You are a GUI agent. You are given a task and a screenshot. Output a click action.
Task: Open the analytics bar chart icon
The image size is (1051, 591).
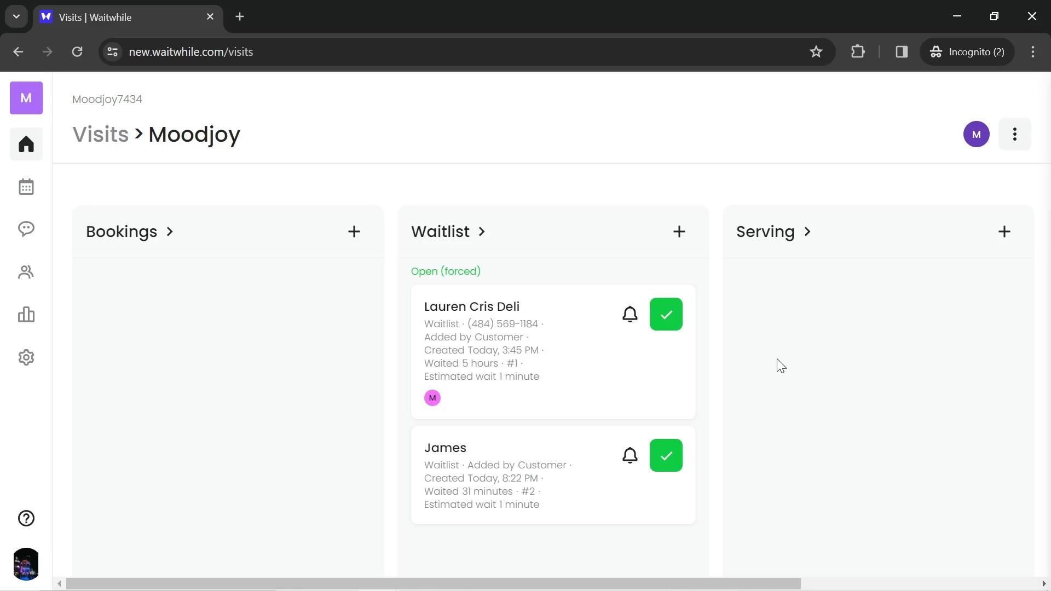[x=26, y=315]
